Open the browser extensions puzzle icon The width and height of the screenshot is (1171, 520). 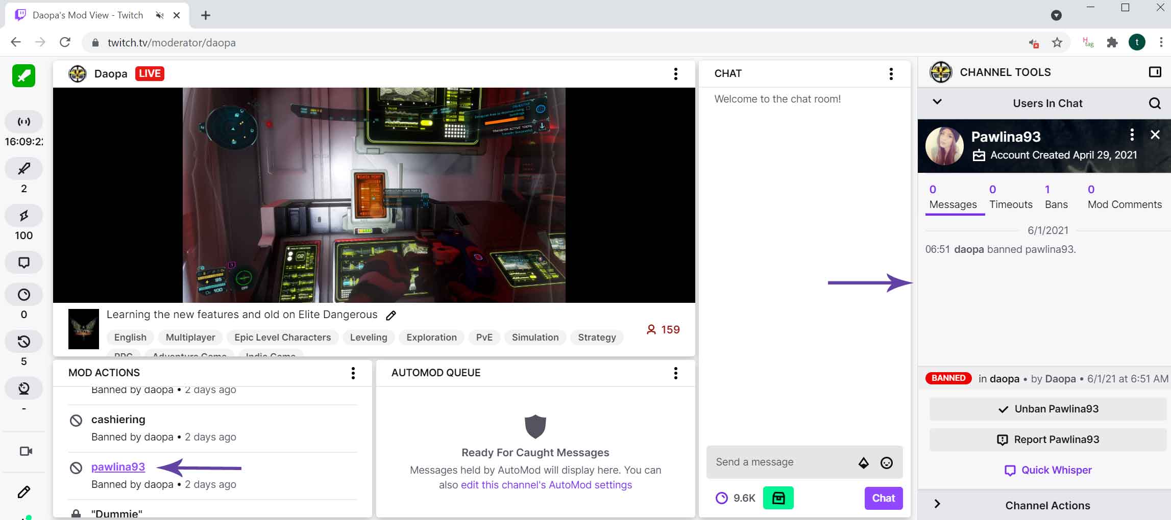1112,43
